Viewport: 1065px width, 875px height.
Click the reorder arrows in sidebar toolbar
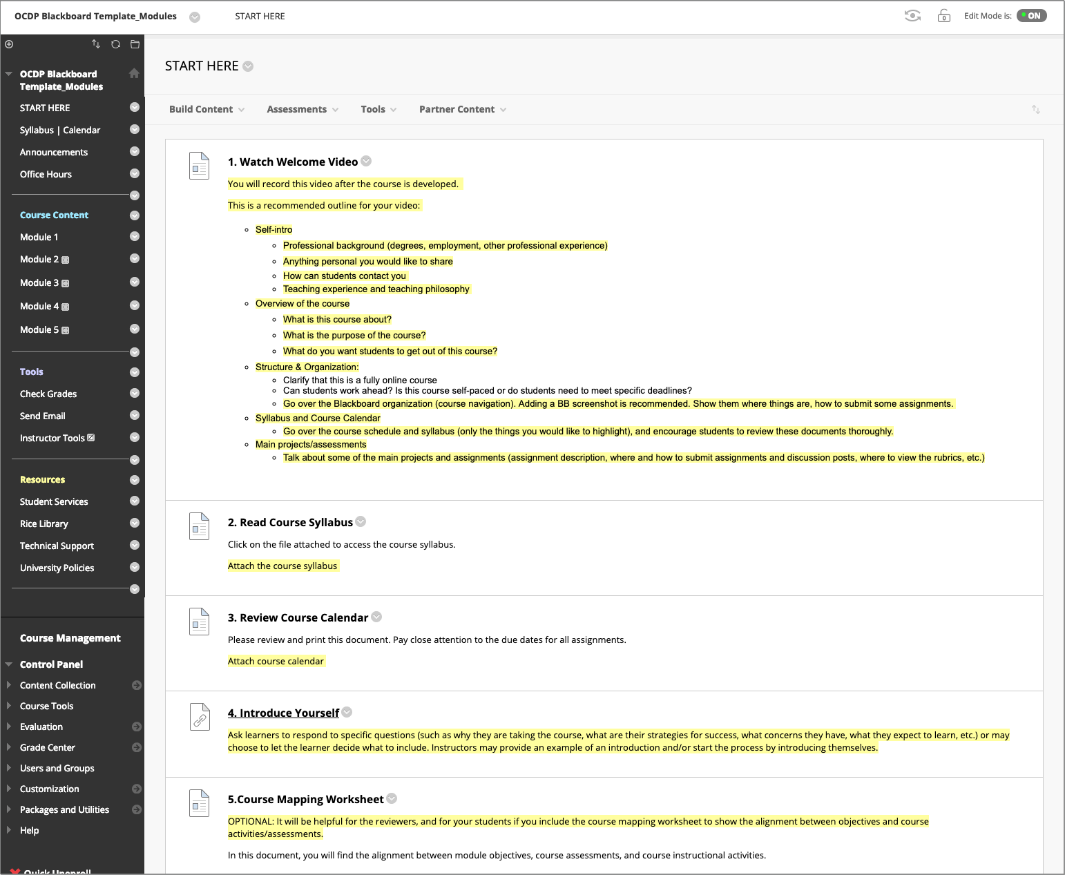(96, 44)
